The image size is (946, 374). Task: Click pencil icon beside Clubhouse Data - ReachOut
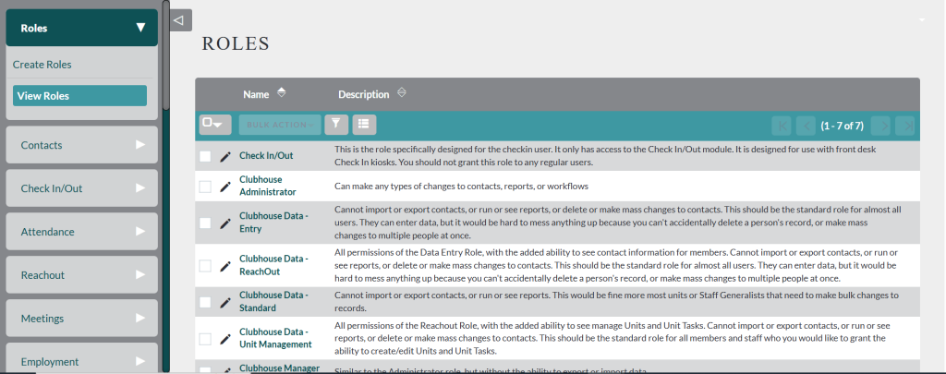[225, 266]
